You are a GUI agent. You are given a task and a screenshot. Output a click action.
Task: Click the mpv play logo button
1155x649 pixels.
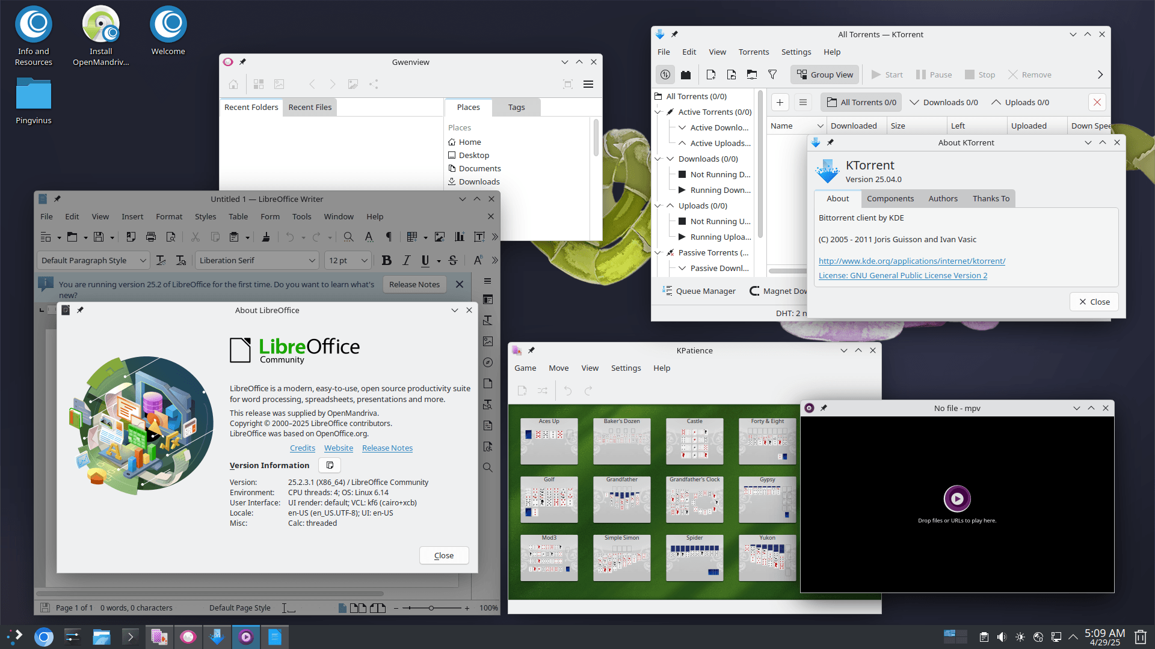pyautogui.click(x=957, y=499)
